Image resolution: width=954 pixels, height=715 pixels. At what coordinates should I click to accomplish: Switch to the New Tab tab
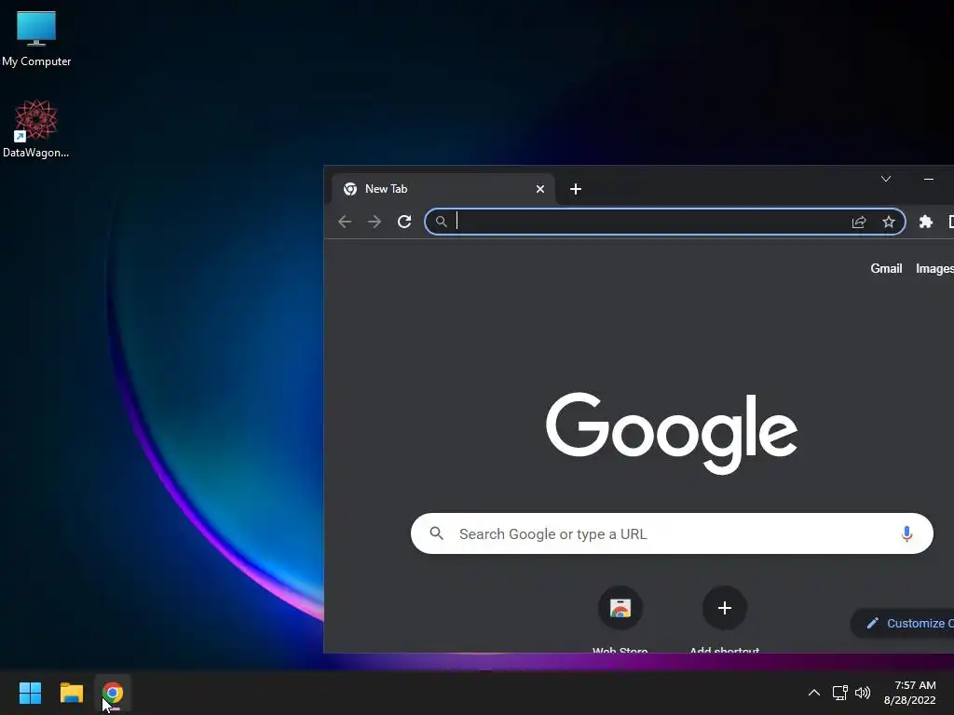click(443, 189)
